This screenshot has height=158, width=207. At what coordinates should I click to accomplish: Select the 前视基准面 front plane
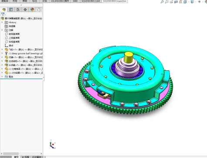(14, 34)
